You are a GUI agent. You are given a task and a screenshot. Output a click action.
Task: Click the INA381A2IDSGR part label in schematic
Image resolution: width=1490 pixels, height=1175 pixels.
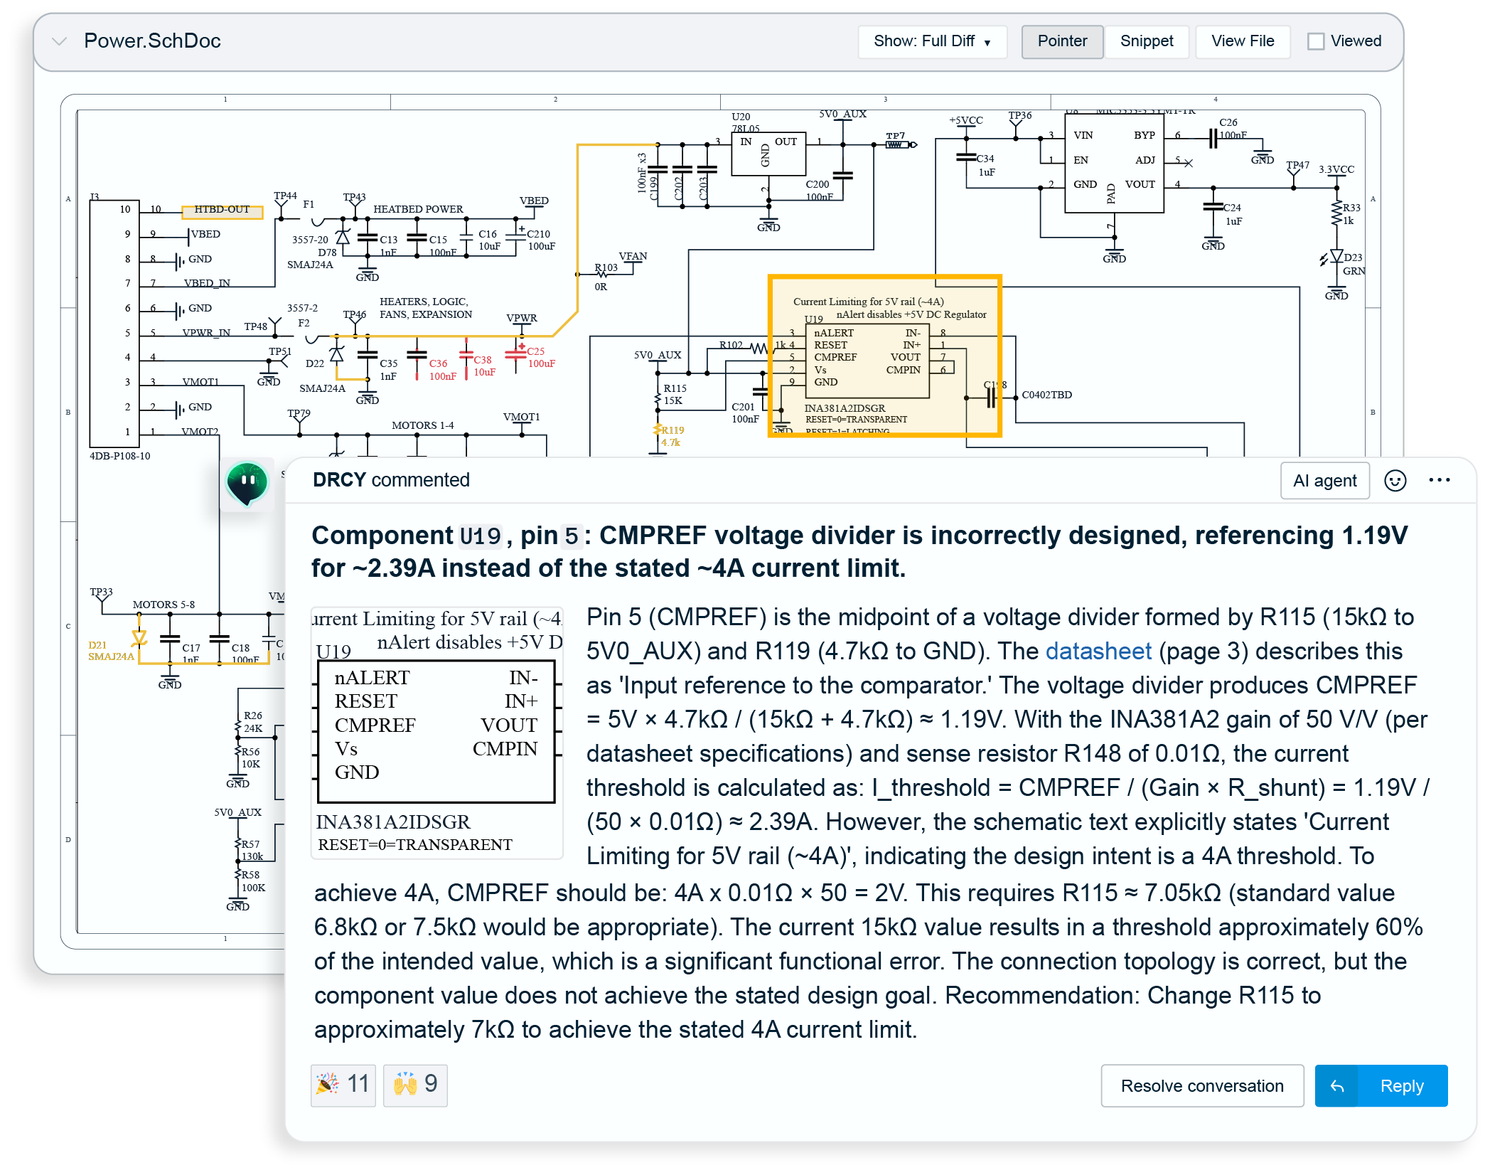click(x=845, y=408)
